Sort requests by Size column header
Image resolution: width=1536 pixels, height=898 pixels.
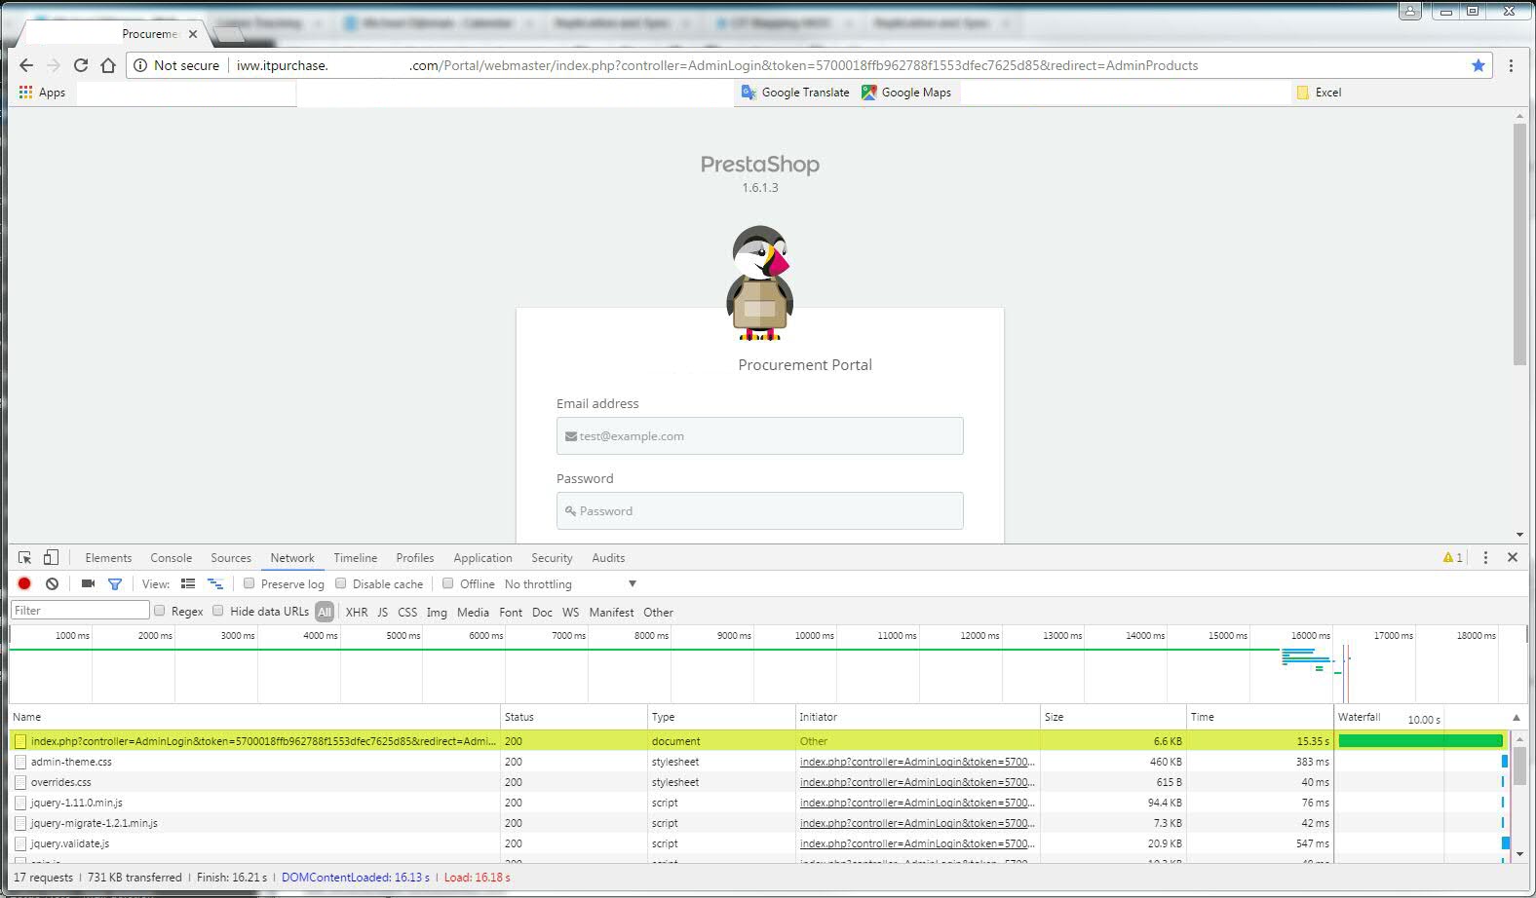[1113, 717]
